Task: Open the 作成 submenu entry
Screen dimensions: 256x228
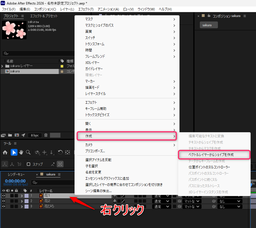Action: (x=127, y=136)
